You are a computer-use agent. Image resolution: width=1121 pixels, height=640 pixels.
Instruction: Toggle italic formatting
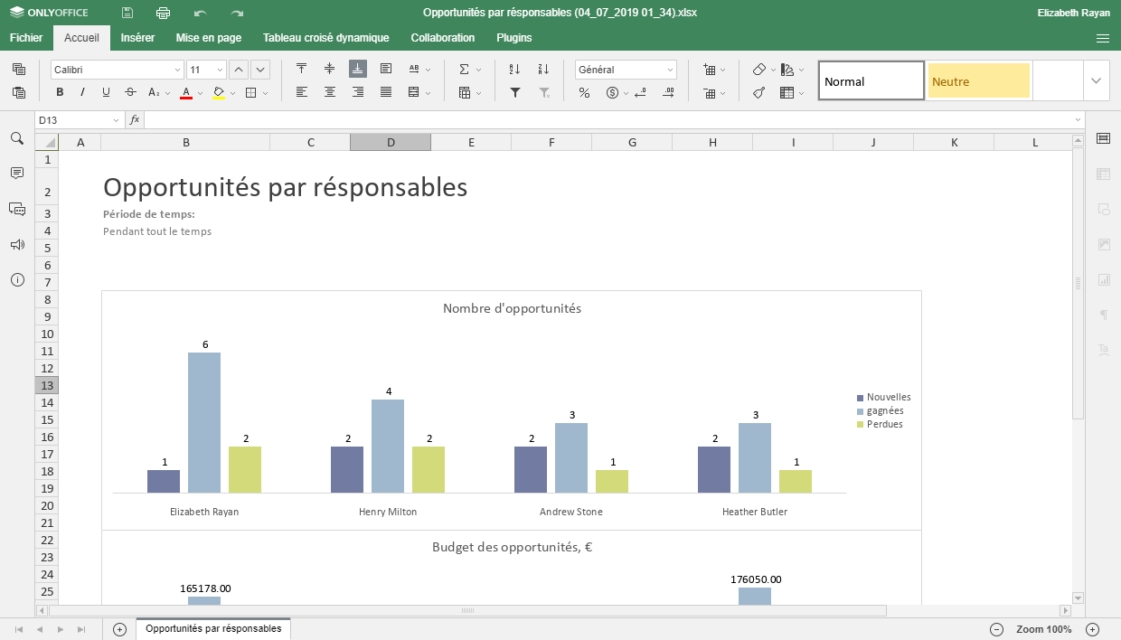coord(82,92)
